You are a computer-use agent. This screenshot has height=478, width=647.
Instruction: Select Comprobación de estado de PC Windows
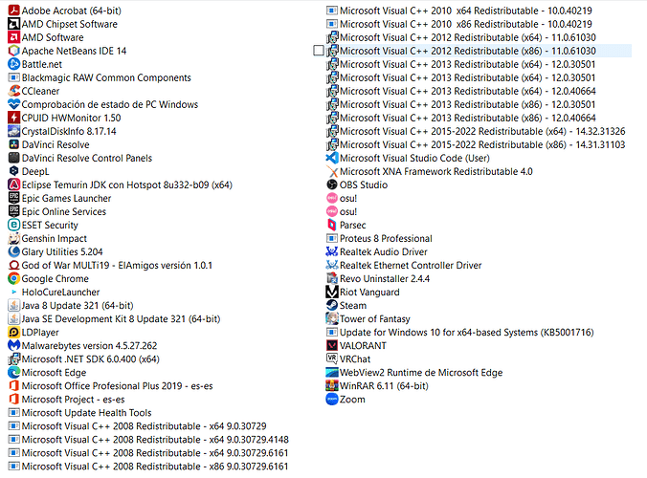click(103, 104)
